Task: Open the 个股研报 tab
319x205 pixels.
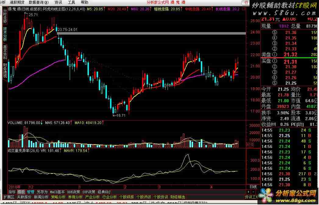Action: pyautogui.click(x=126, y=197)
